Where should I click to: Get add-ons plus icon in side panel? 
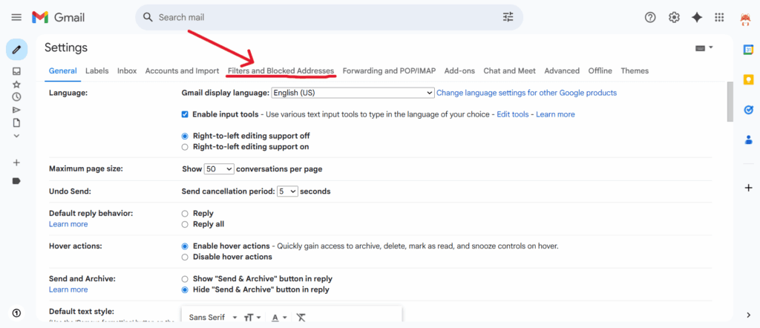[748, 188]
